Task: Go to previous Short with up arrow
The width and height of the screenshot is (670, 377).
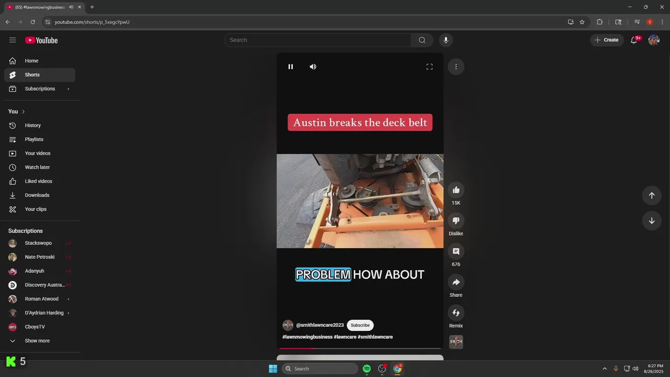Action: point(652,195)
